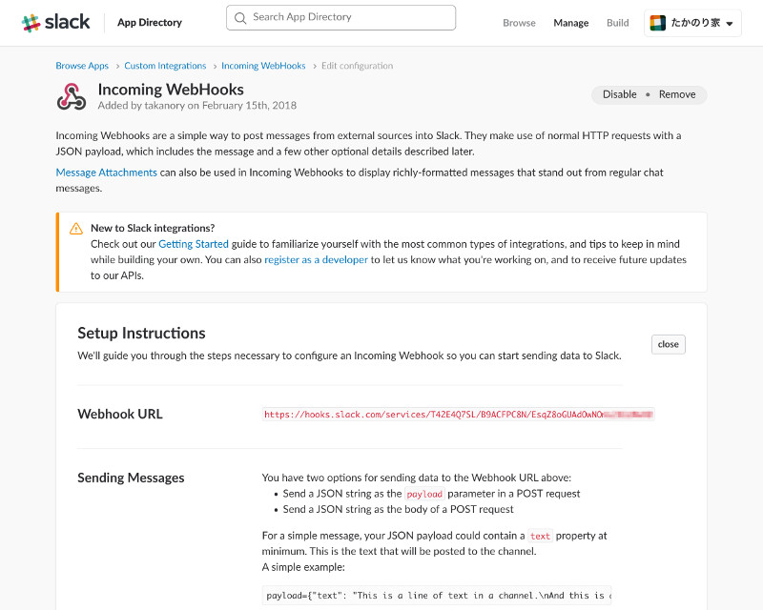
Task: Click the Incoming WebHooks page title
Action: click(171, 90)
